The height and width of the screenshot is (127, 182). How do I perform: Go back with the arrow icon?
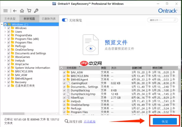click(x=15, y=11)
